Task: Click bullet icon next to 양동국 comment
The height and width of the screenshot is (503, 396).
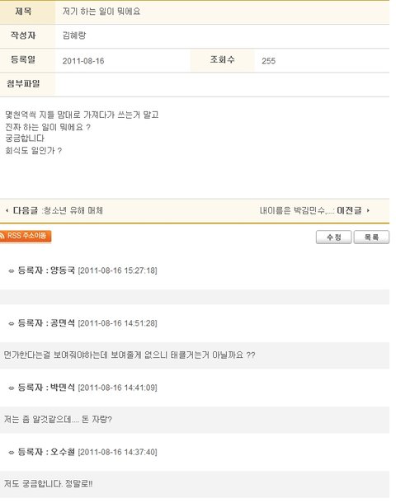Action: pos(12,271)
